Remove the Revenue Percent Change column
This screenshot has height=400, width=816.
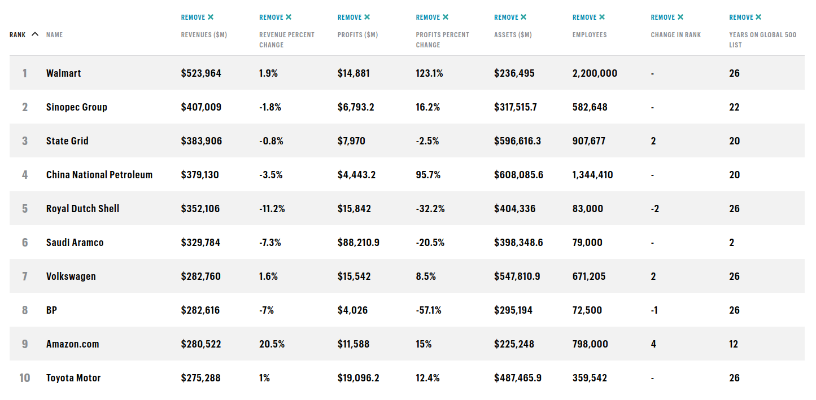[x=276, y=17]
